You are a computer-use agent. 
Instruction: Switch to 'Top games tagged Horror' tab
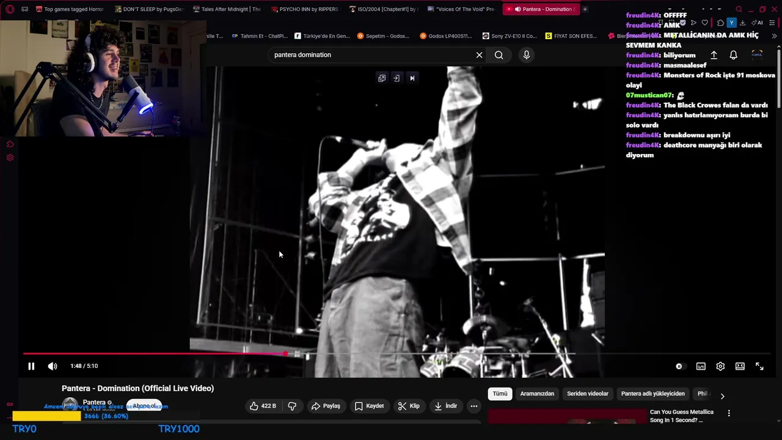(70, 9)
